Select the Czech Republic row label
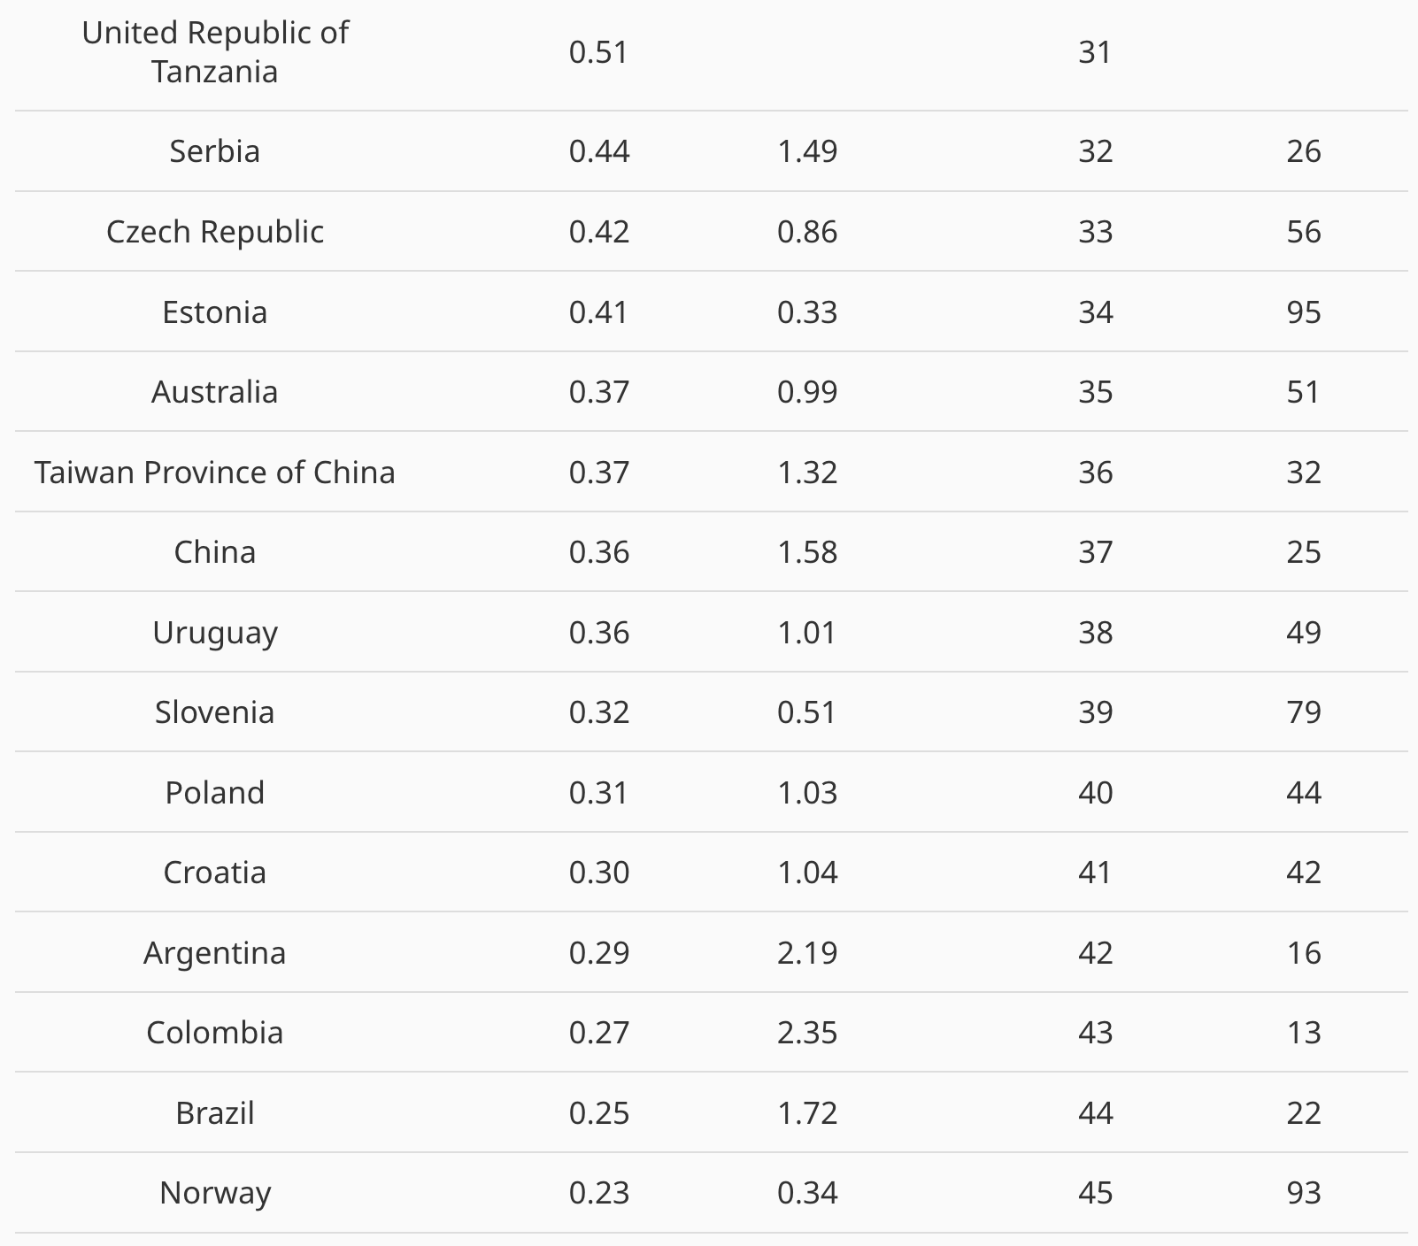The image size is (1418, 1246). (215, 232)
